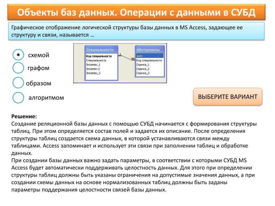Viewport: 275px width, 206px height.
Task: Click the "Решение:" heading
Action: (x=24, y=116)
